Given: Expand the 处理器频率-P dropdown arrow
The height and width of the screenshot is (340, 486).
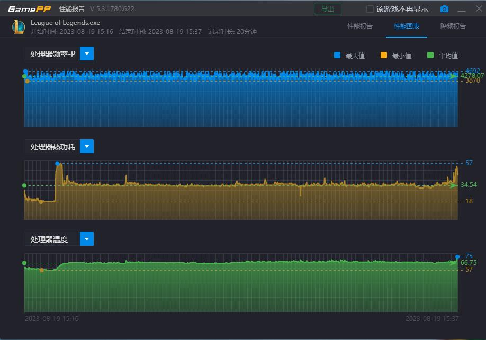Looking at the screenshot, I should (87, 54).
